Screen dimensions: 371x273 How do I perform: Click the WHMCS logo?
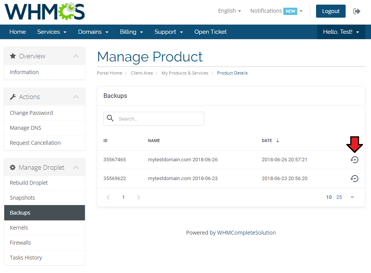(45, 12)
